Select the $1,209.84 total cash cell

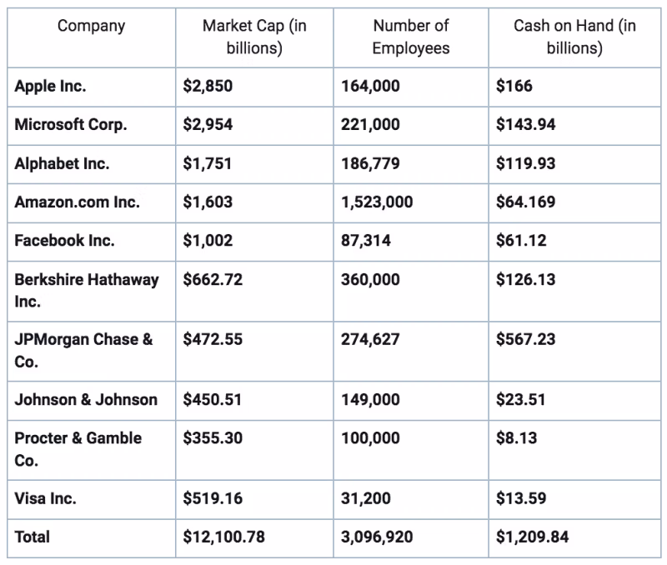tap(532, 537)
